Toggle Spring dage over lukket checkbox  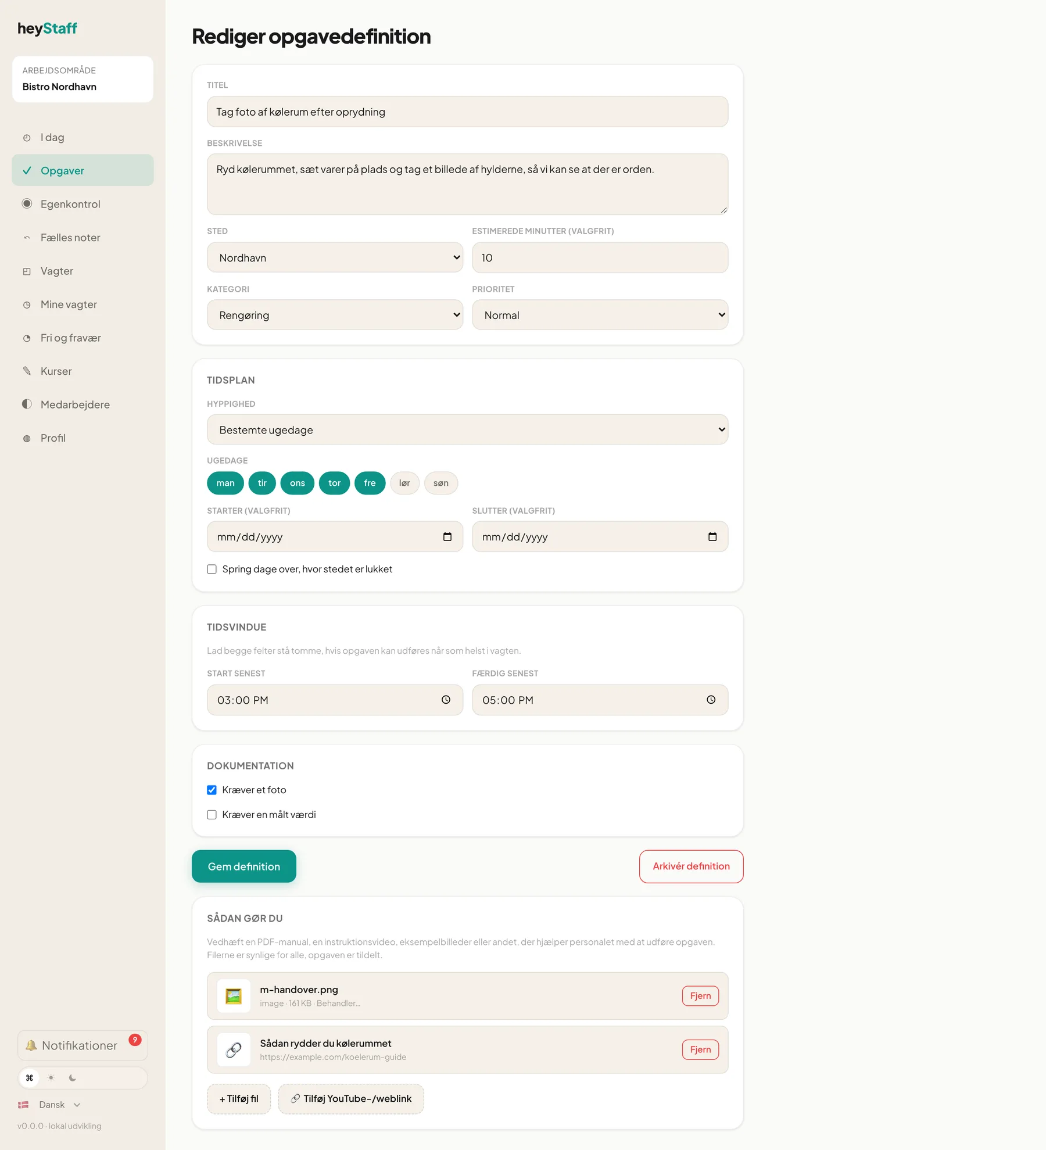point(212,569)
